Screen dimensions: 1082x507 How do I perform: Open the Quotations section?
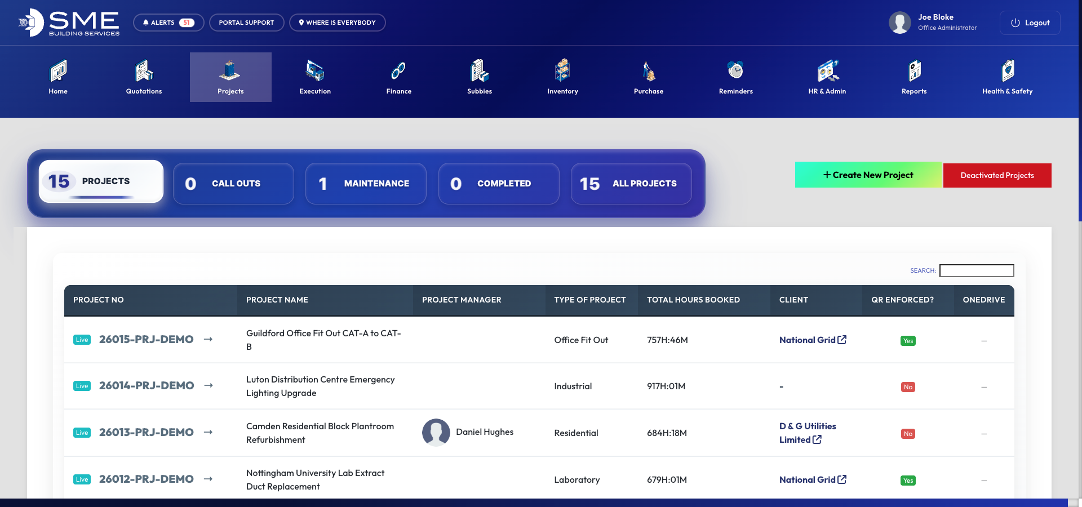point(143,77)
